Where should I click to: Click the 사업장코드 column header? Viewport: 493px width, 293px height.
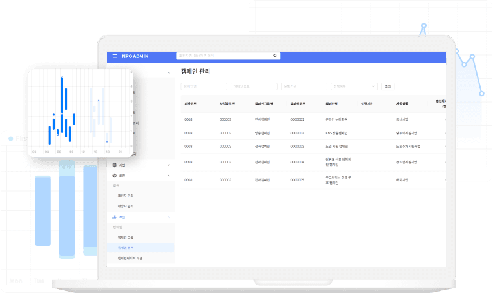227,103
